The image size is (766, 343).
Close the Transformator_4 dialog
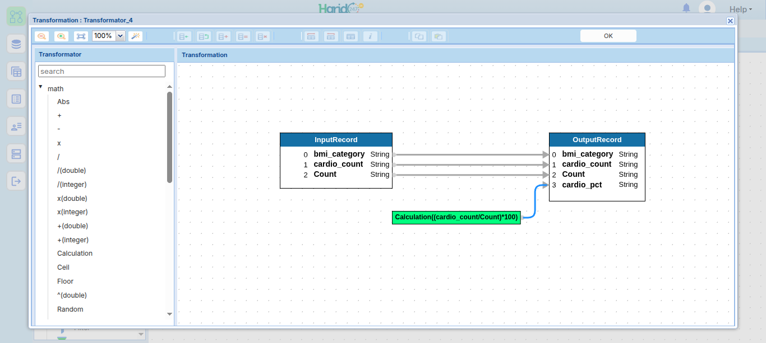730,21
